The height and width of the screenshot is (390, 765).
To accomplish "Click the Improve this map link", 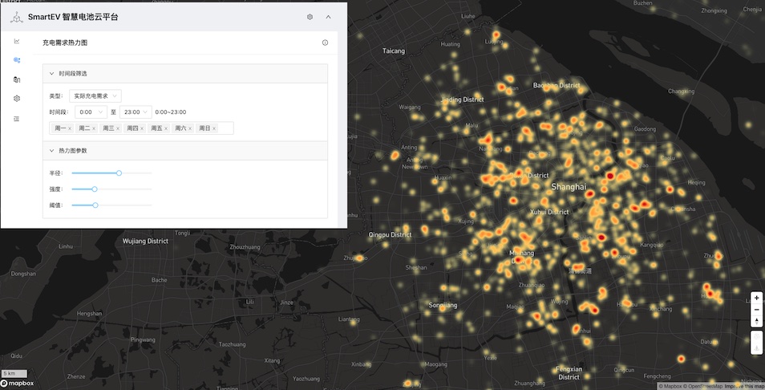I will click(744, 386).
